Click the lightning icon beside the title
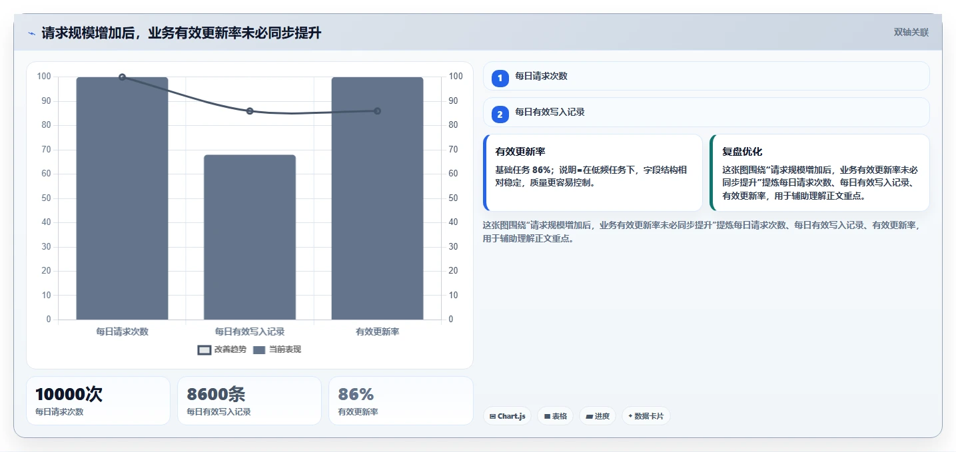The height and width of the screenshot is (452, 956). pyautogui.click(x=31, y=33)
